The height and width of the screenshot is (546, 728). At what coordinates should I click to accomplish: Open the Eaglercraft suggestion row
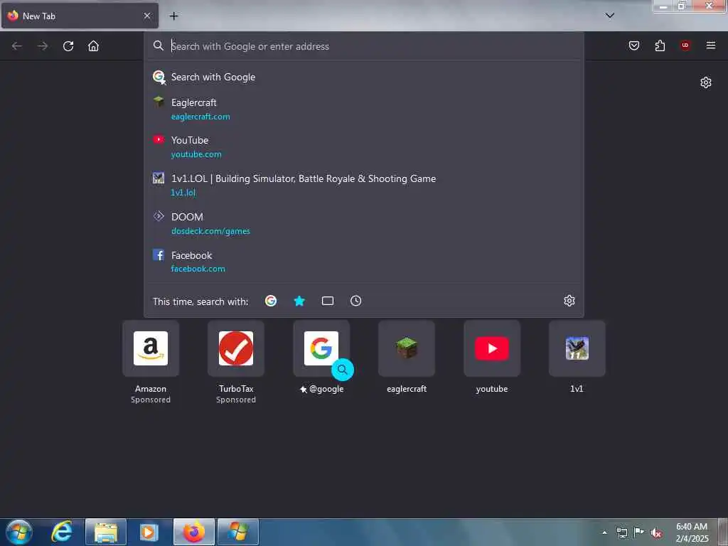point(364,109)
